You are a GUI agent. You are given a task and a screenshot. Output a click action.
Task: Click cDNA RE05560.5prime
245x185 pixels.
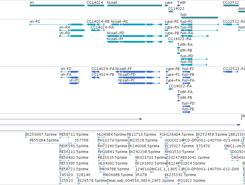coord(64,149)
